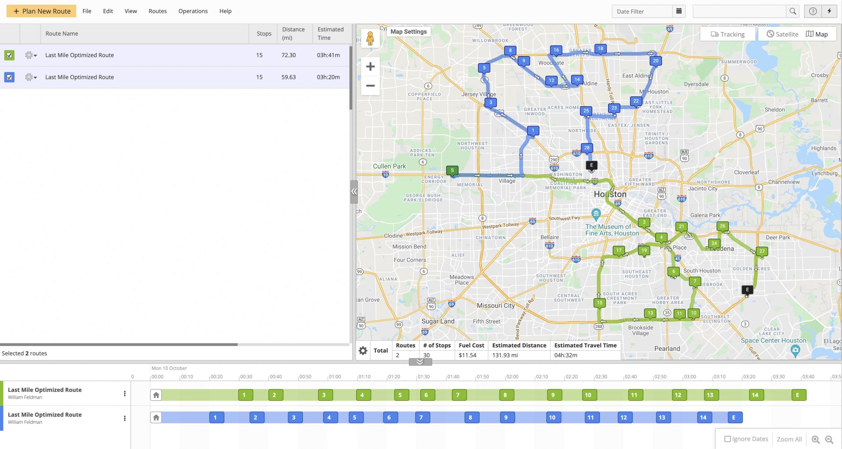Zoom out the map with minus

pyautogui.click(x=370, y=86)
